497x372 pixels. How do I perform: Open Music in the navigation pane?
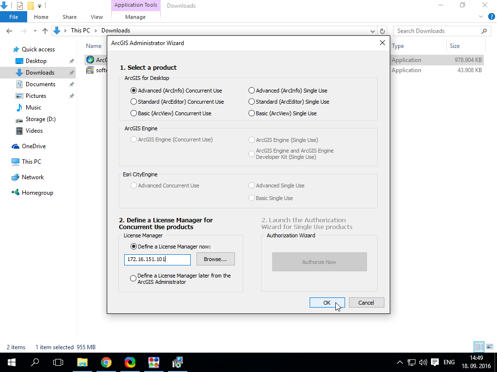coord(33,108)
